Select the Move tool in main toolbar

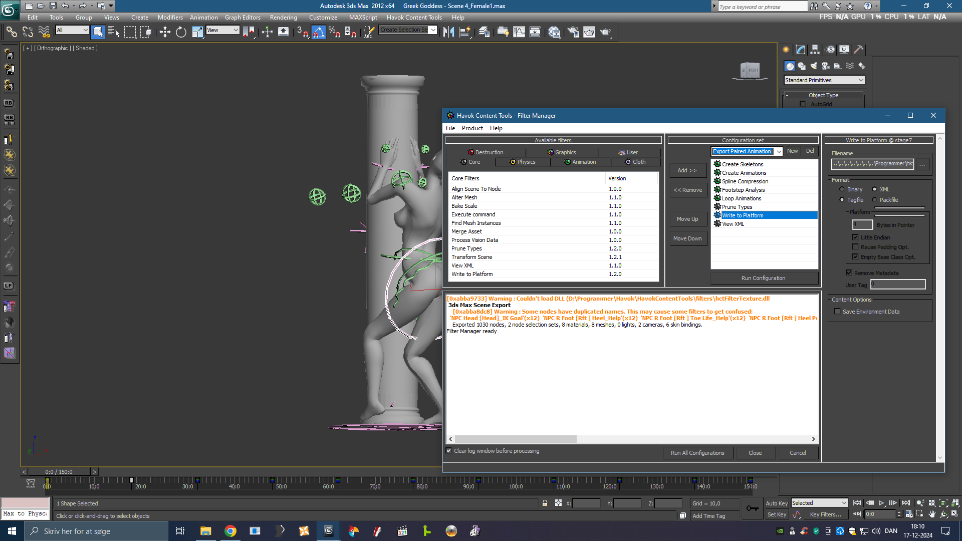(x=165, y=32)
